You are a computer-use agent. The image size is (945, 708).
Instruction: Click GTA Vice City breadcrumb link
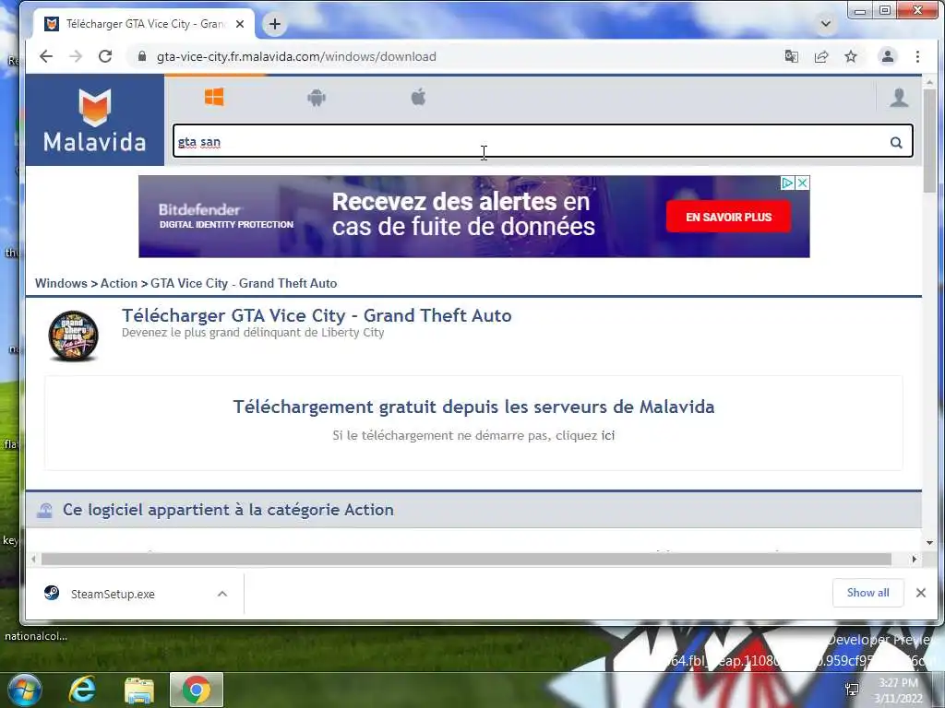click(244, 283)
